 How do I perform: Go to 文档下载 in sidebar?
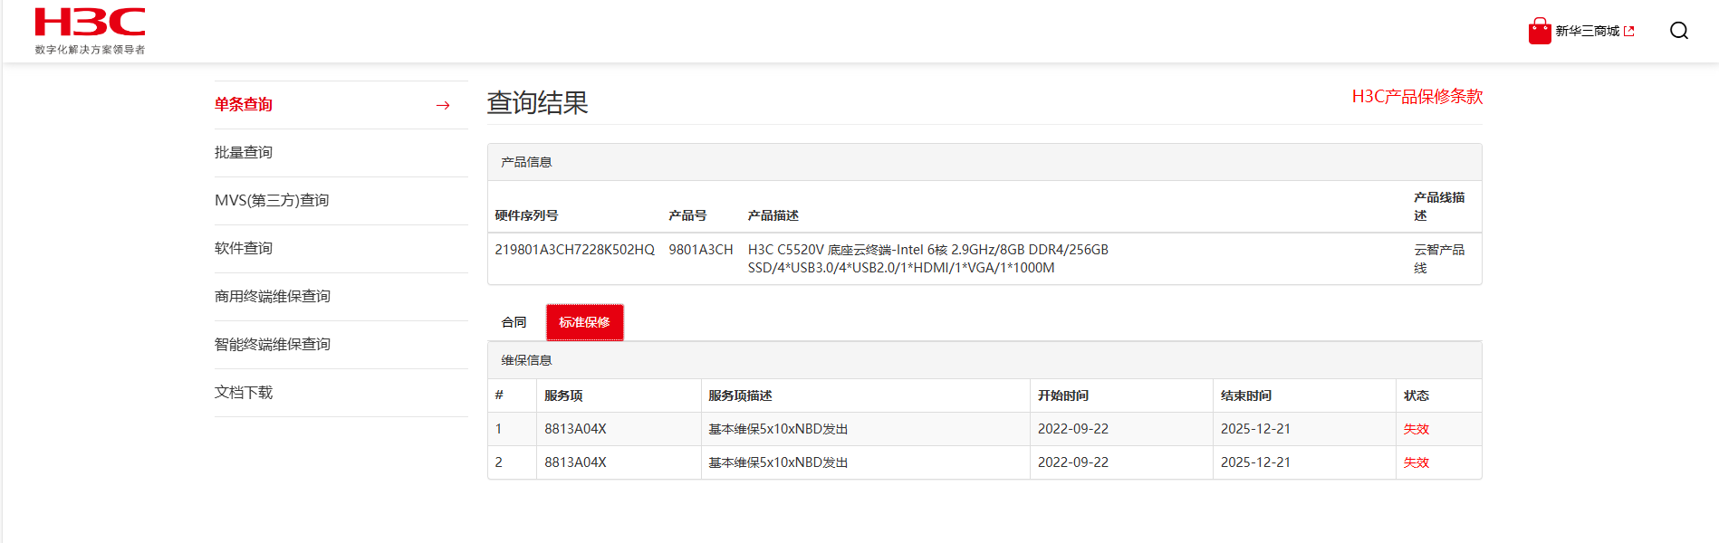tap(243, 392)
